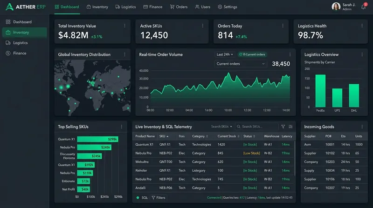373x208 pixels.
Task: Open Total Inventory Value card menu
Action: click(x=124, y=26)
